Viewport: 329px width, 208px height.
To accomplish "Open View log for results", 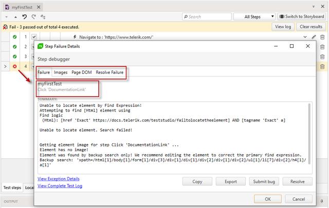I will pos(283,27).
